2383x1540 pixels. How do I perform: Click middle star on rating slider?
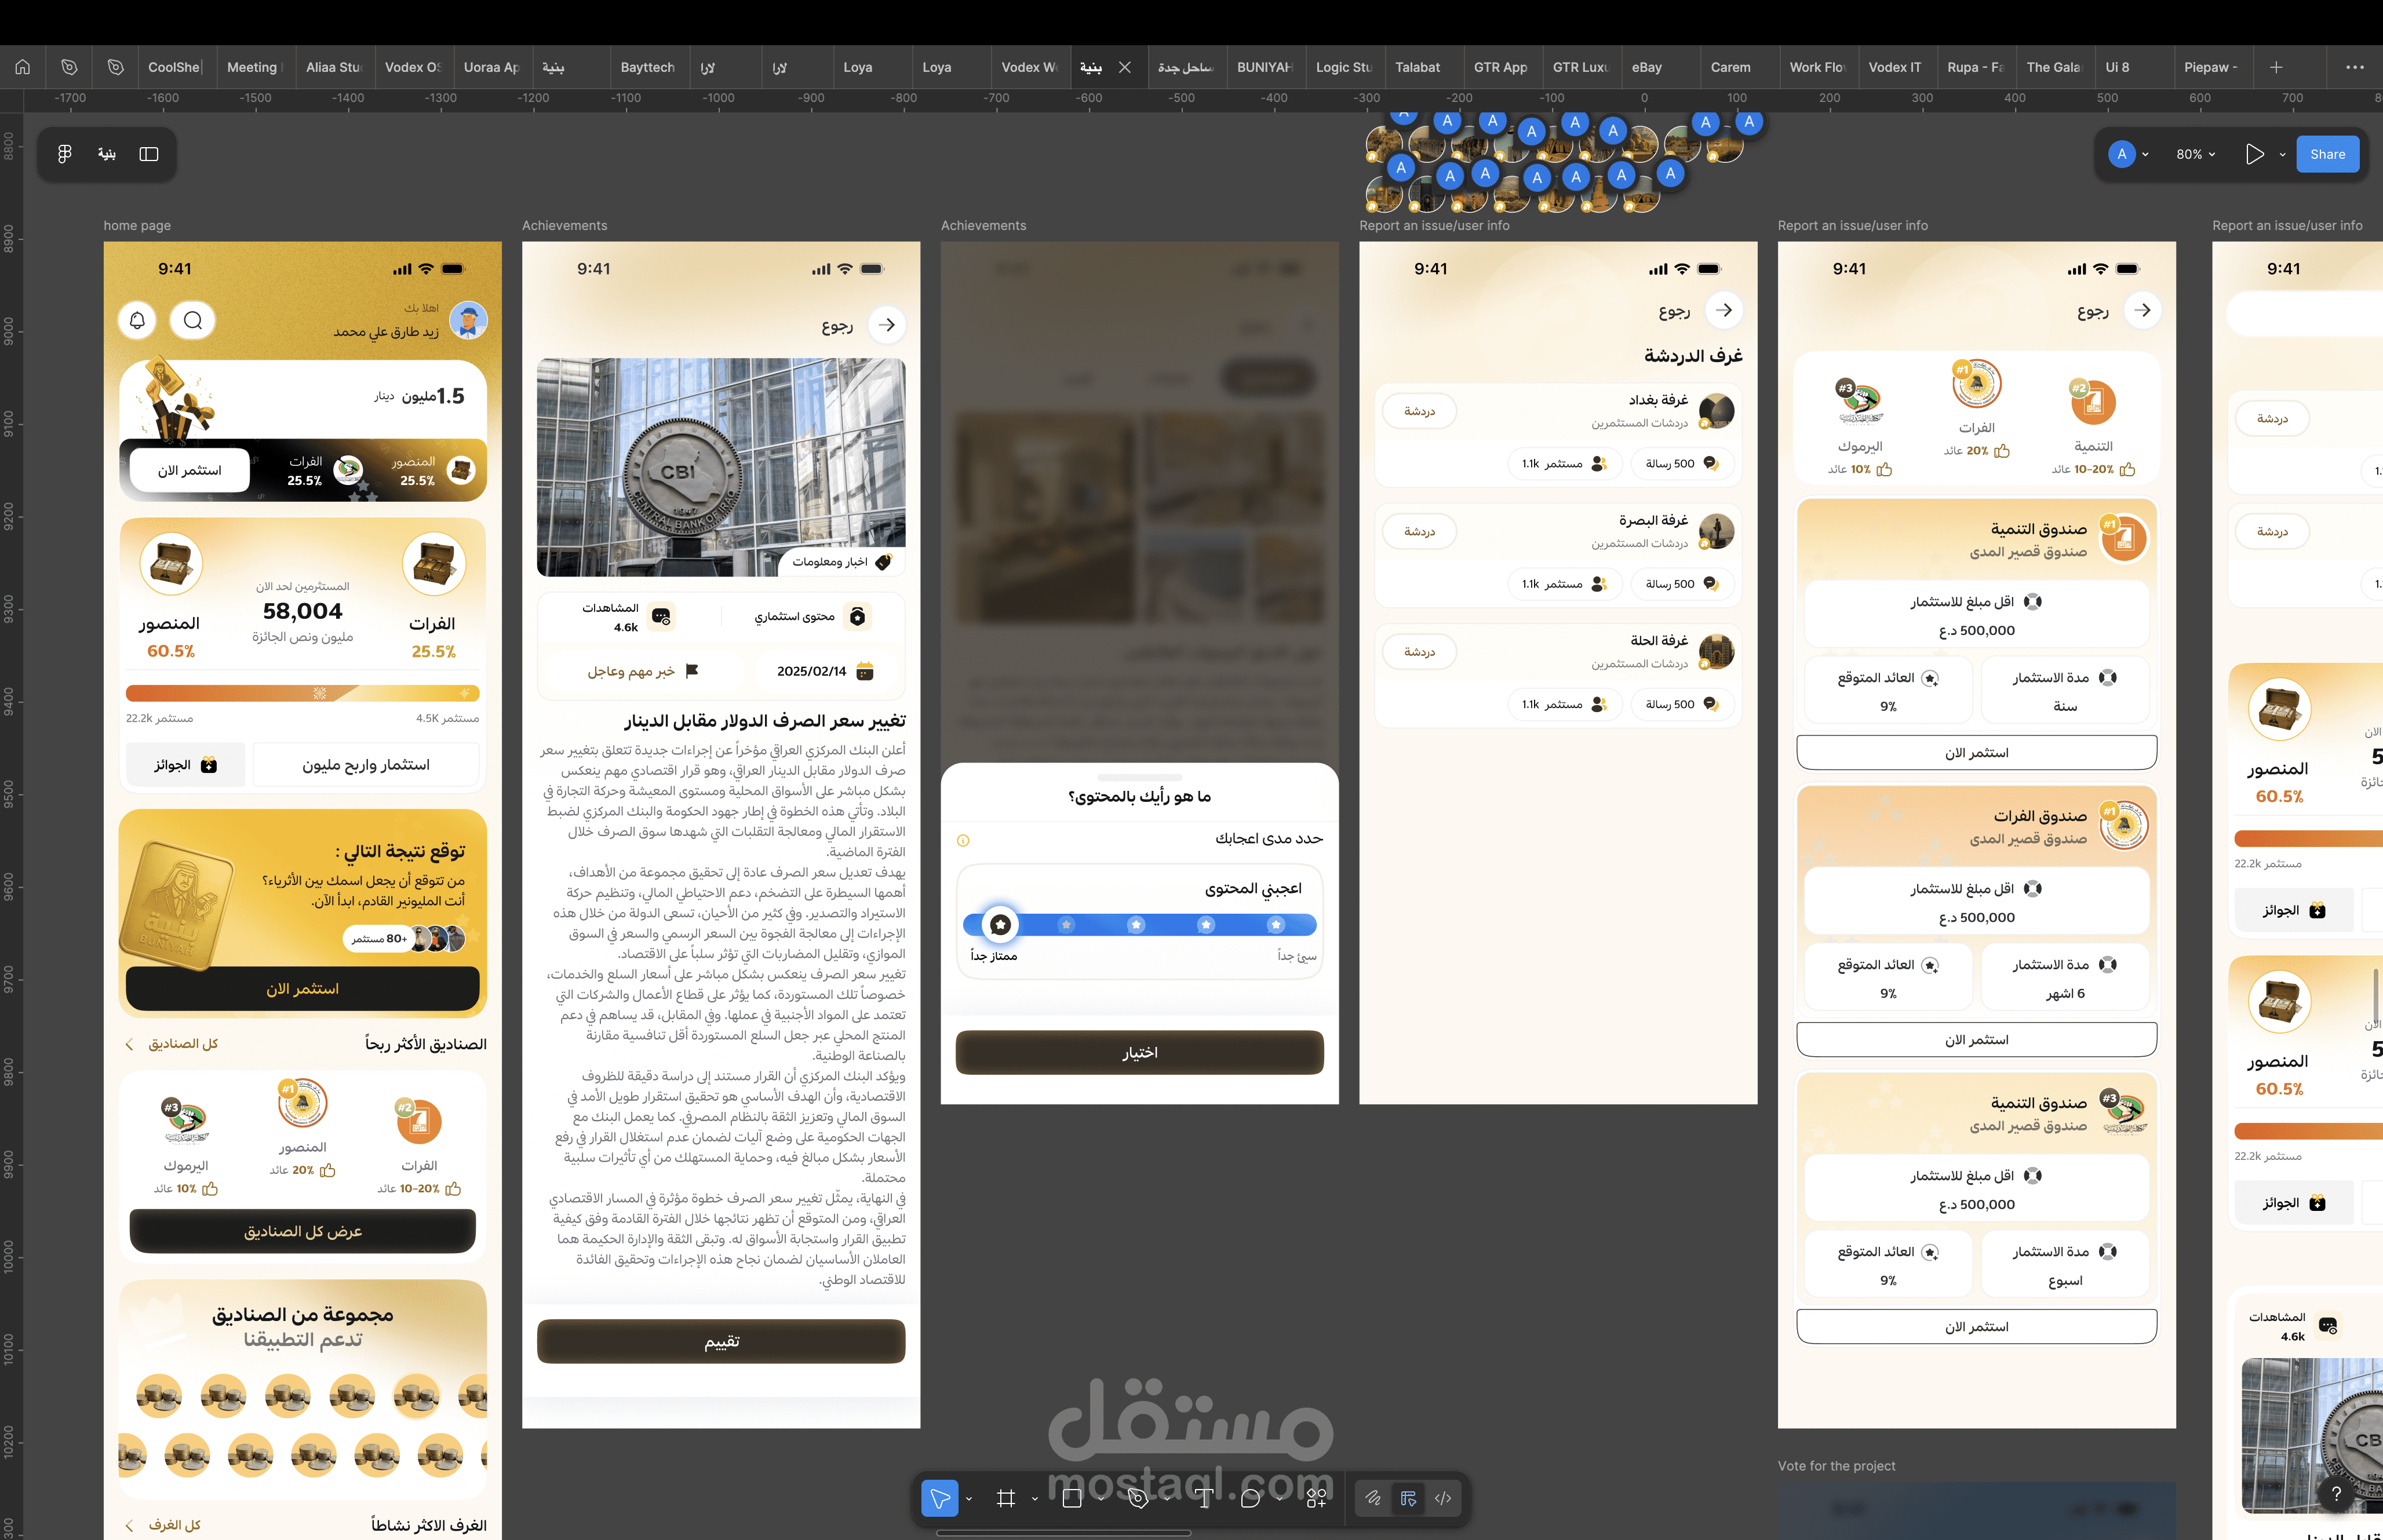1136,925
